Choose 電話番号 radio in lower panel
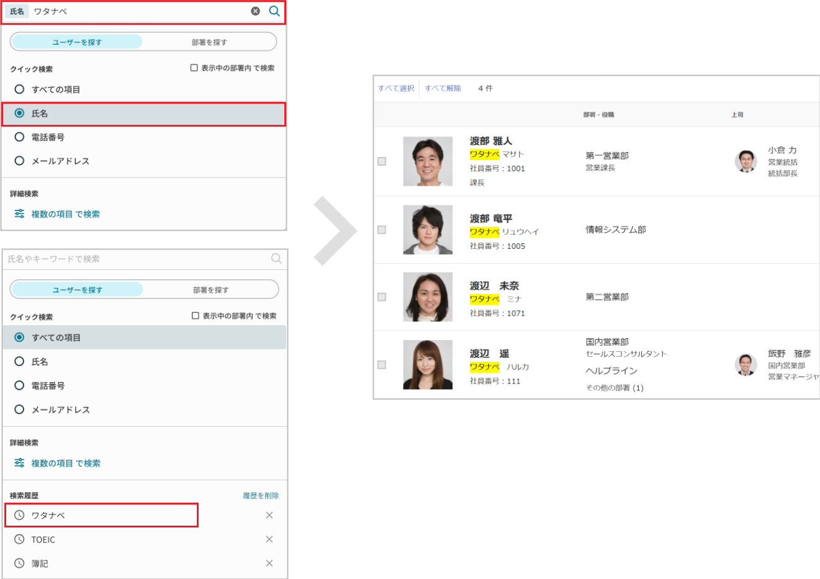Image resolution: width=820 pixels, height=579 pixels. (19, 385)
